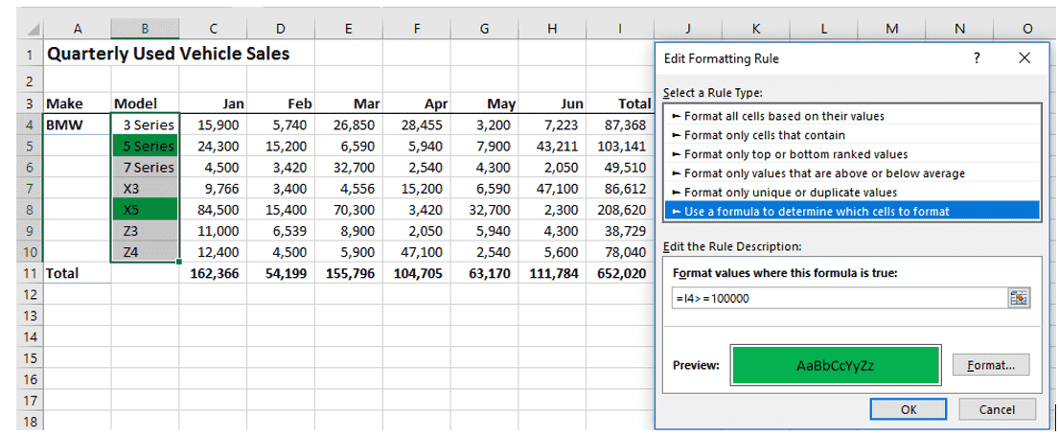Select column E header
This screenshot has height=436, width=1059.
tap(349, 29)
